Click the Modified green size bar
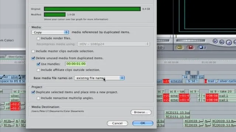Screen dimensions: 236x132 (x=55, y=15)
